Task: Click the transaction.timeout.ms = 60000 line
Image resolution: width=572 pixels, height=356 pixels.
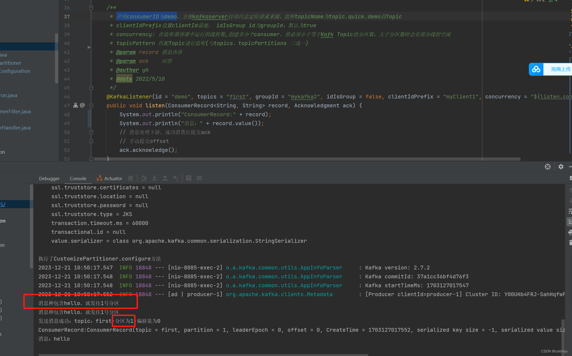Action: tap(100, 223)
